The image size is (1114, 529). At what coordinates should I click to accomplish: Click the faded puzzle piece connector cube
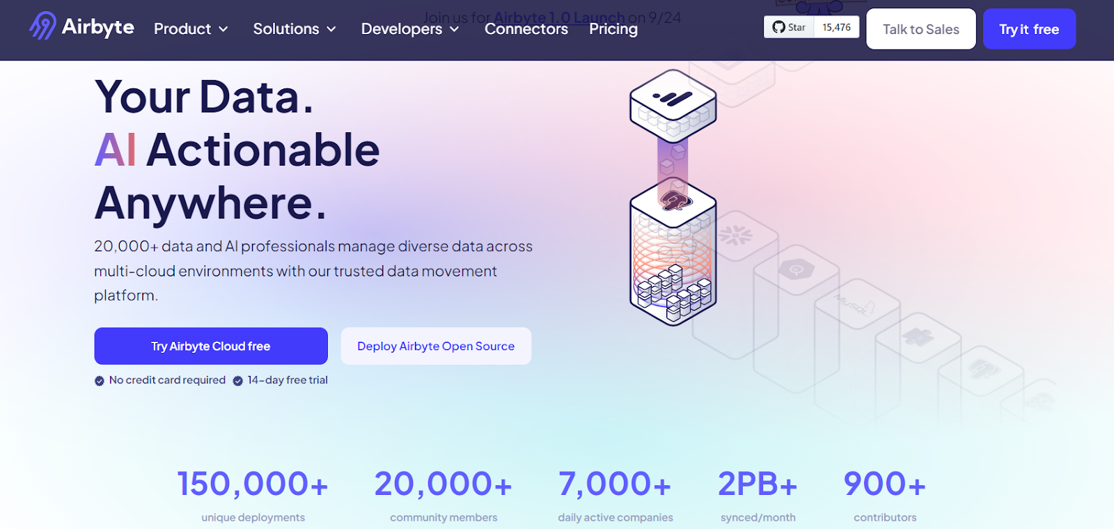point(918,338)
